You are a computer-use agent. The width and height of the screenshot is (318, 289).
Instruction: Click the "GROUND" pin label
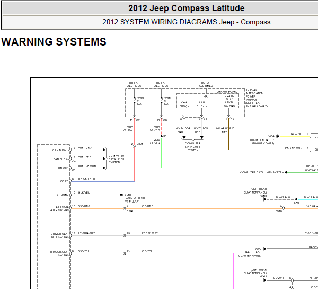point(63,195)
